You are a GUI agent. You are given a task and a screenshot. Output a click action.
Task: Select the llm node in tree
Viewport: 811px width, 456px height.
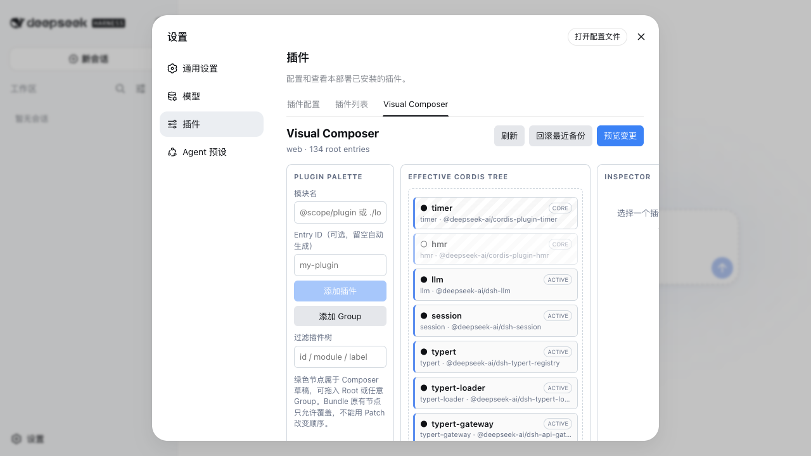coord(495,285)
